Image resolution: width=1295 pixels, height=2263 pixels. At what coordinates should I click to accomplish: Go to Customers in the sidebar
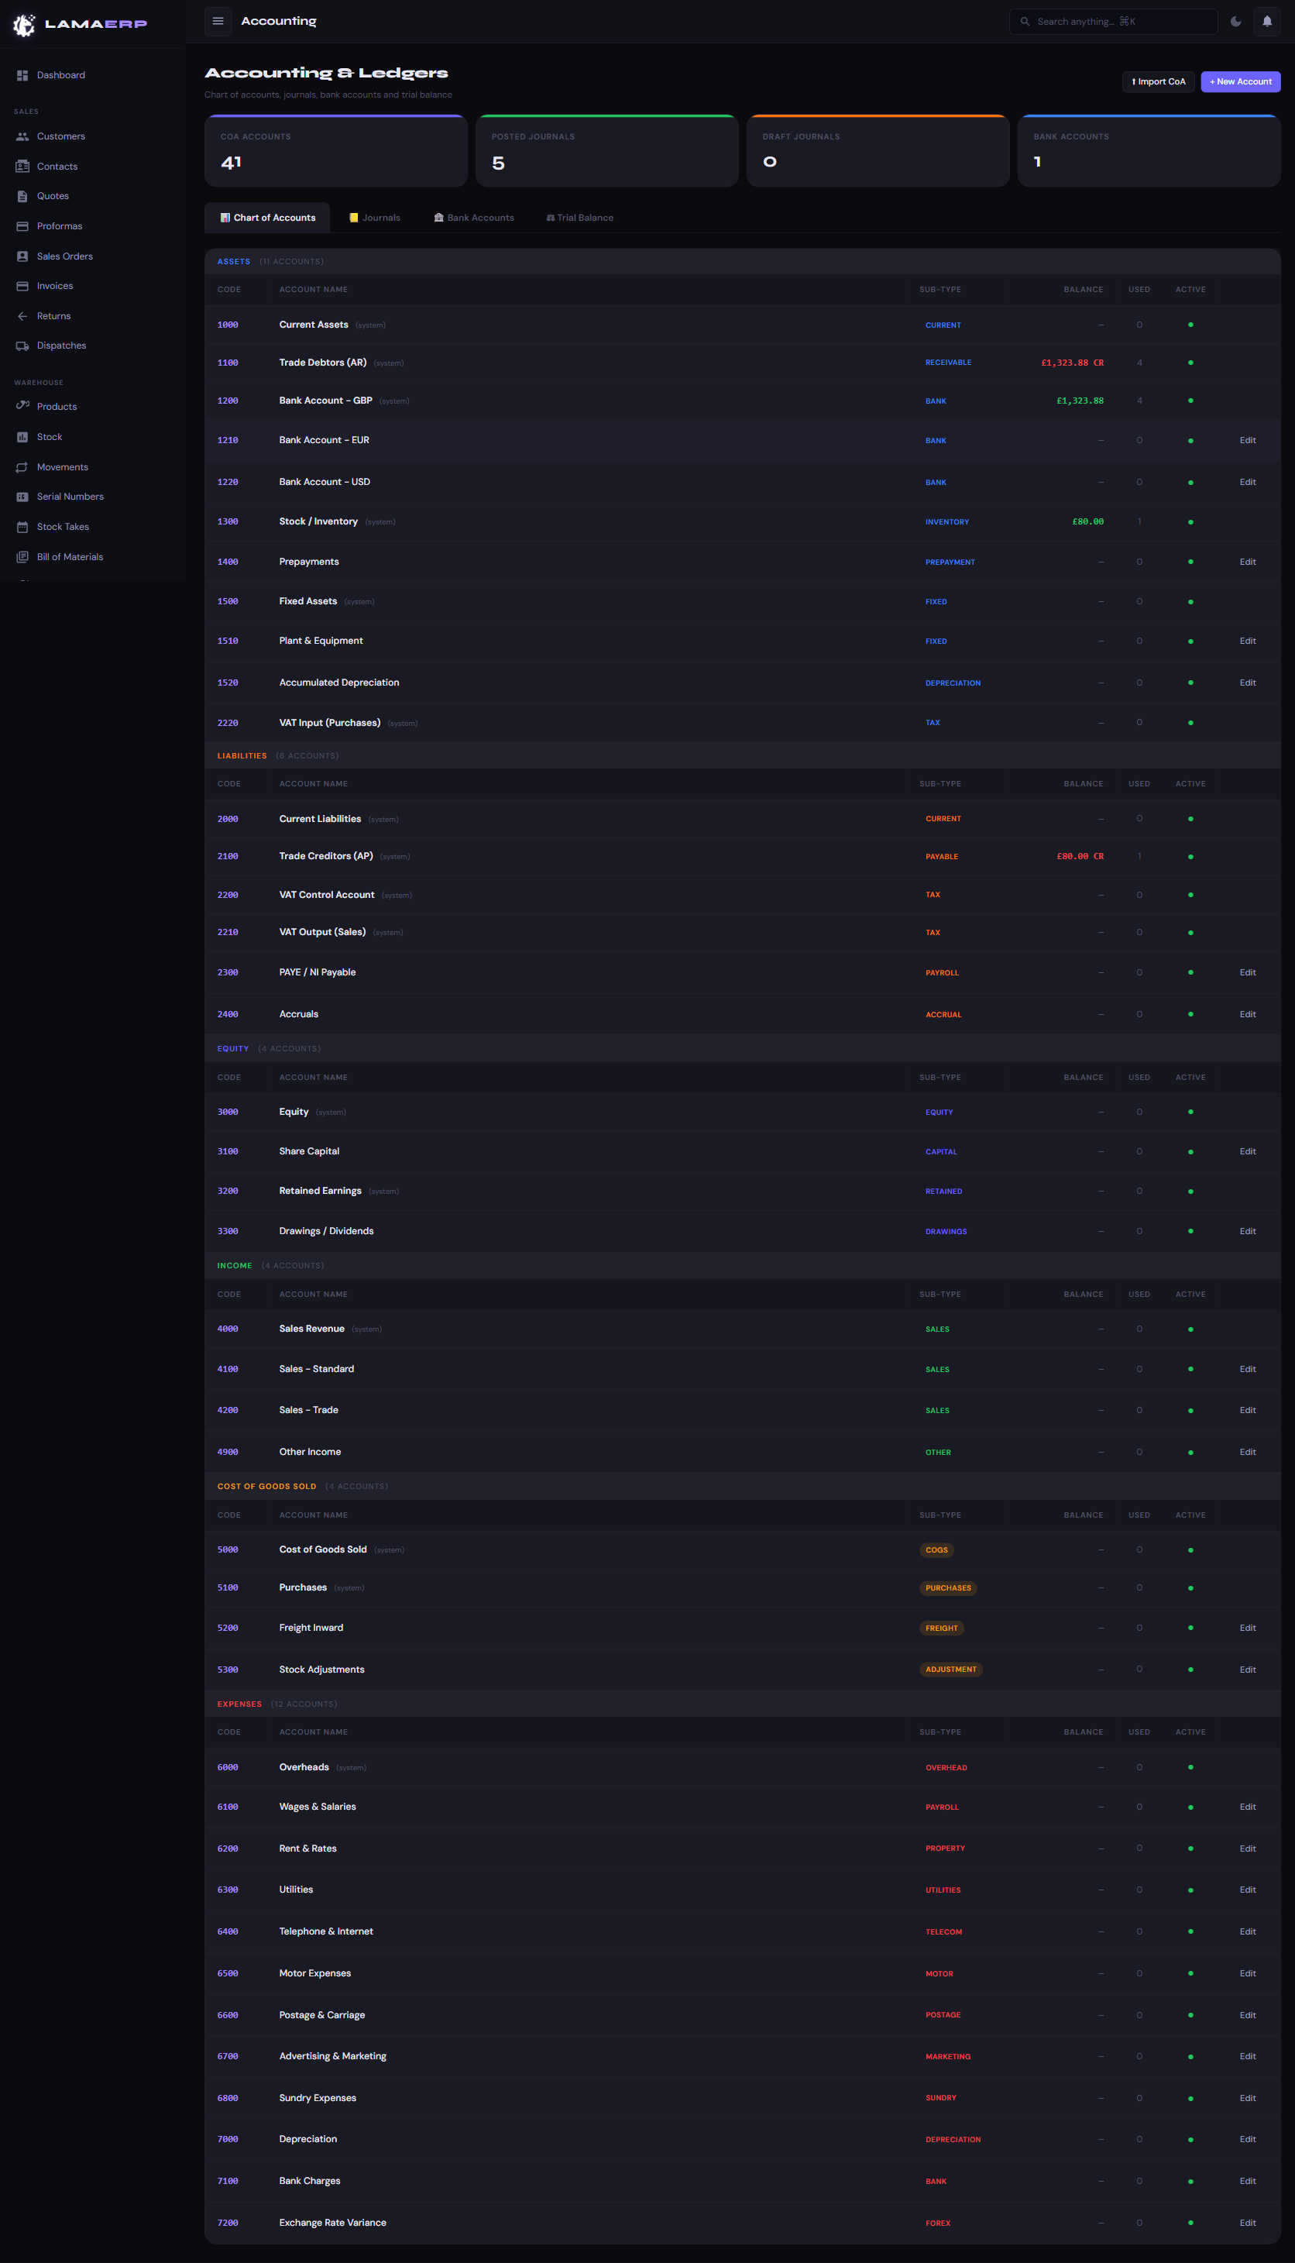click(x=60, y=136)
